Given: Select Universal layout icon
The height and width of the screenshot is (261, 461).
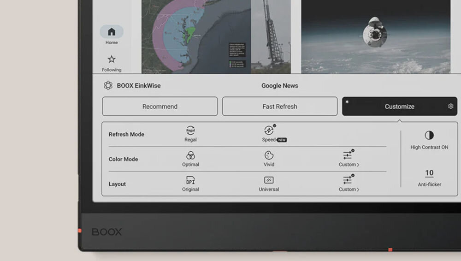Looking at the screenshot, I should point(269,180).
